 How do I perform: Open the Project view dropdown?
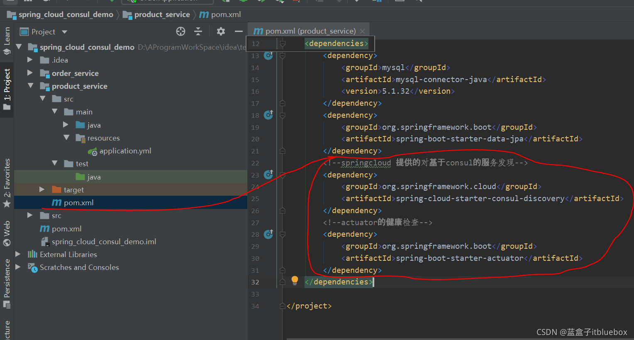click(64, 32)
